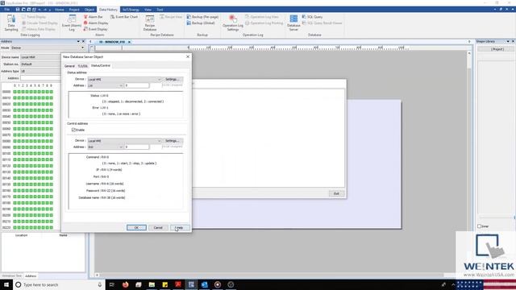
Task: Open the Tool ribbon tab
Action: (x=160, y=10)
